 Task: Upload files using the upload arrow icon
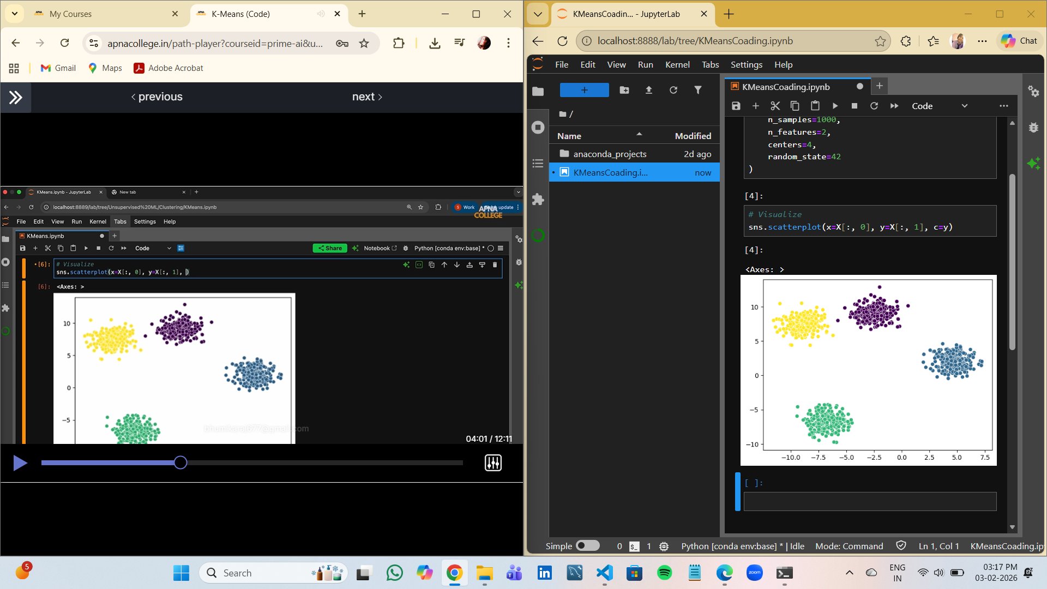(x=649, y=90)
